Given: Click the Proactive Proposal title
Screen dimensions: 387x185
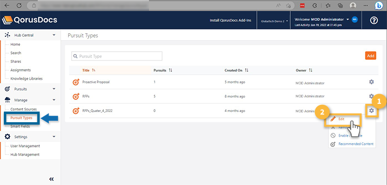Looking at the screenshot, I should [x=96, y=82].
